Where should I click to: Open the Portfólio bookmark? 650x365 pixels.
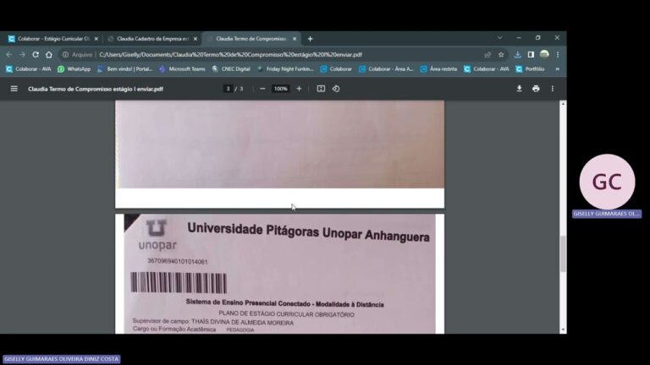click(x=530, y=69)
